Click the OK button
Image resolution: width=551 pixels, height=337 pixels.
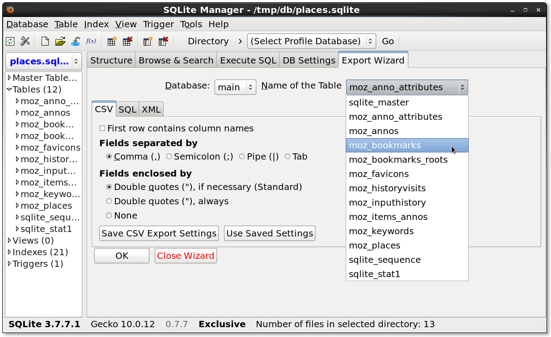click(x=122, y=256)
